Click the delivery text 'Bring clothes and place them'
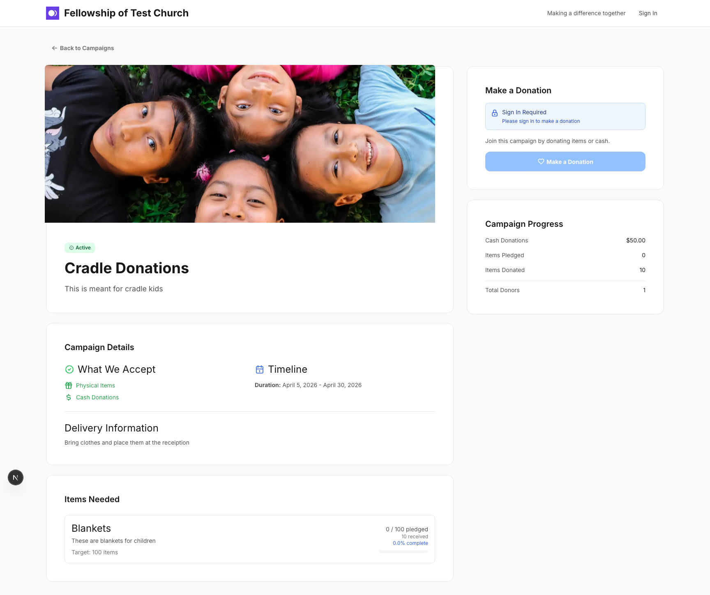 pyautogui.click(x=127, y=443)
